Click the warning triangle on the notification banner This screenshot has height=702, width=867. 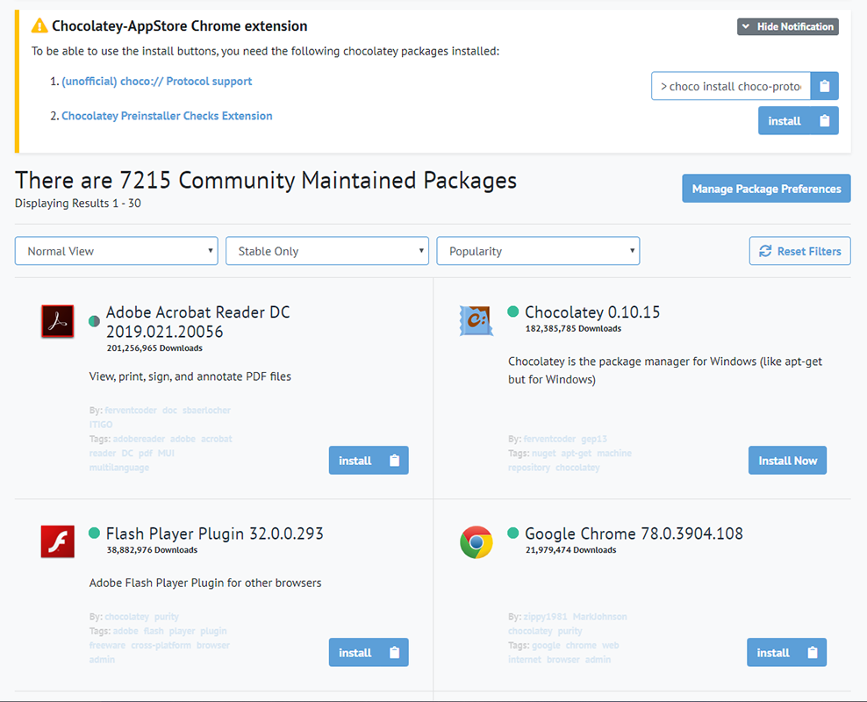pos(39,25)
